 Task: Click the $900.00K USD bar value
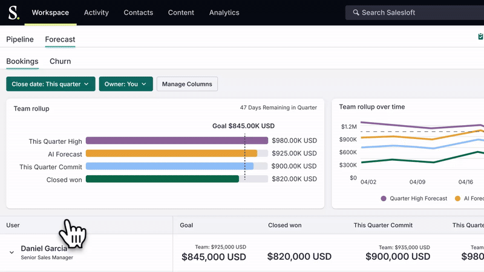294,166
